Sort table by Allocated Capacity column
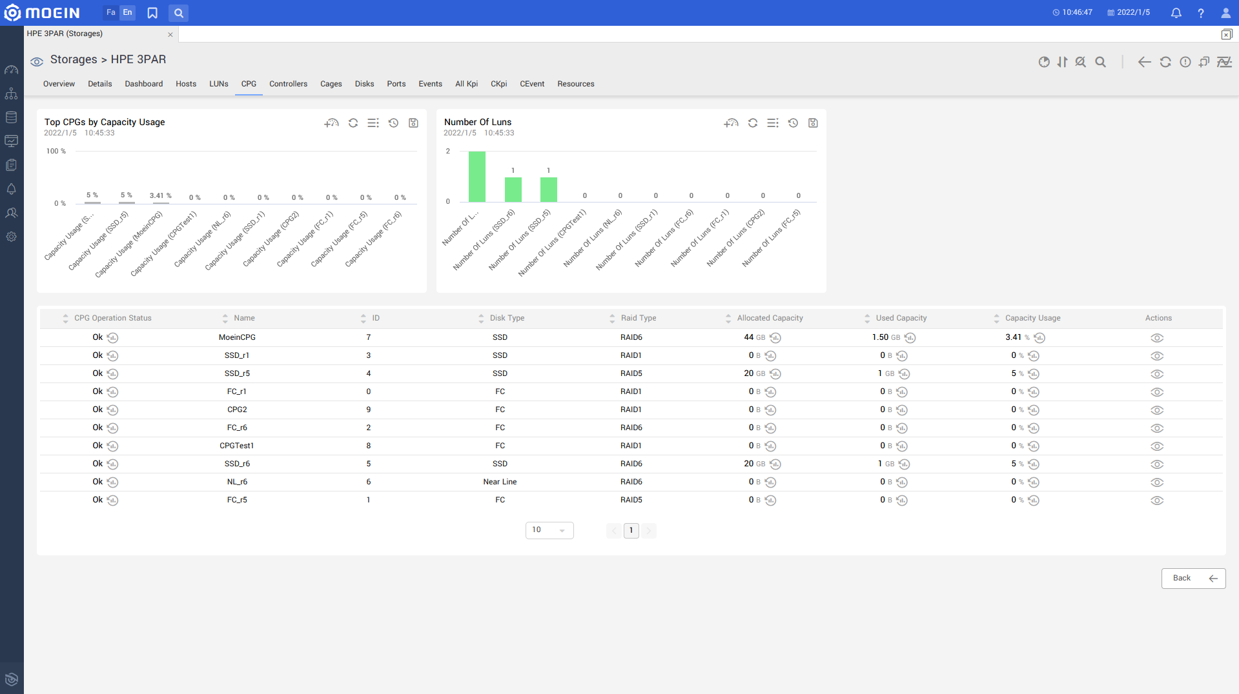 click(728, 319)
